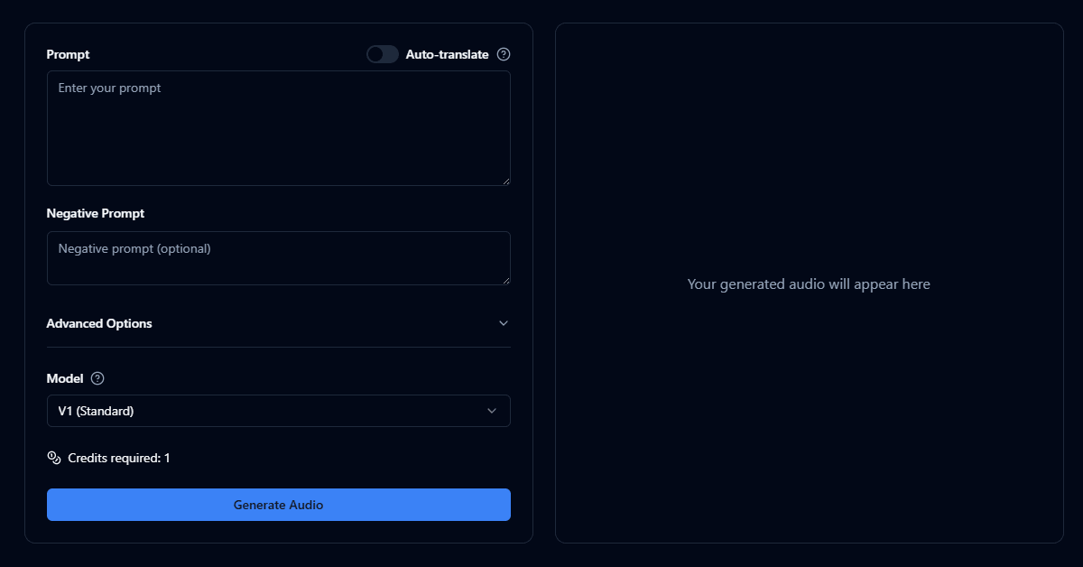Open the Auto-translate help tooltip icon

[503, 54]
